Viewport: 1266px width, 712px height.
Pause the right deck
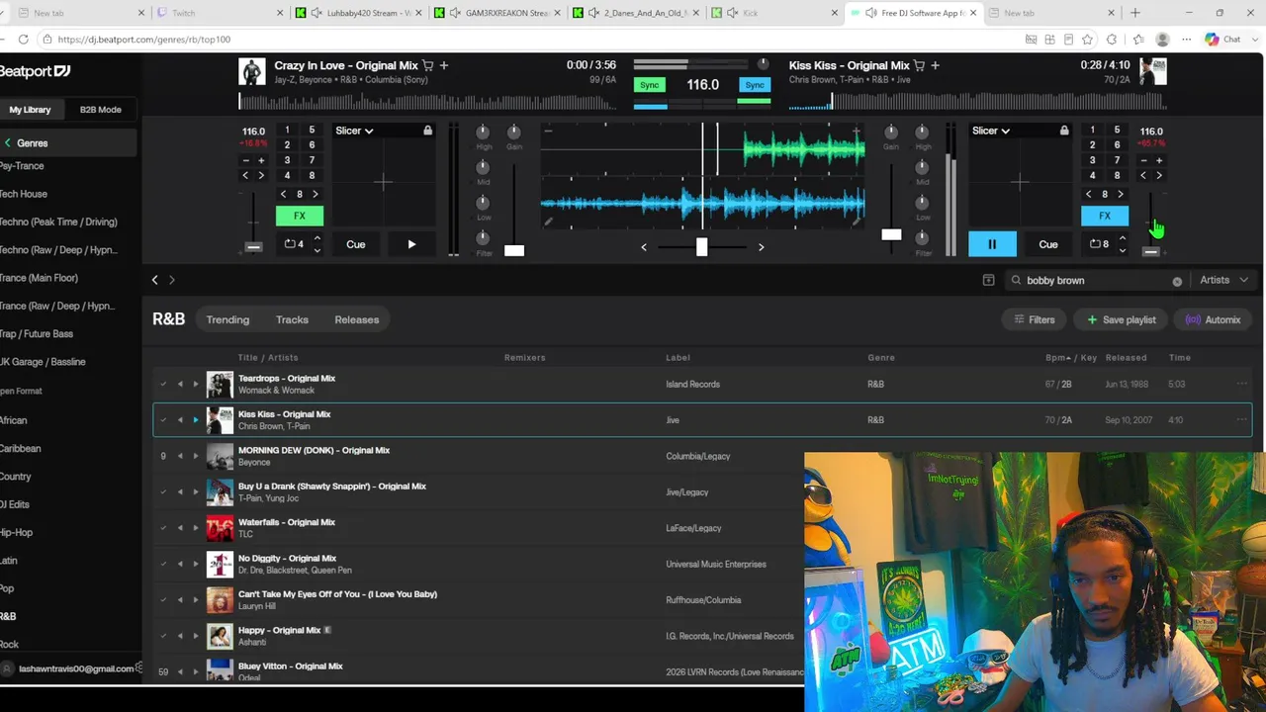tap(992, 244)
